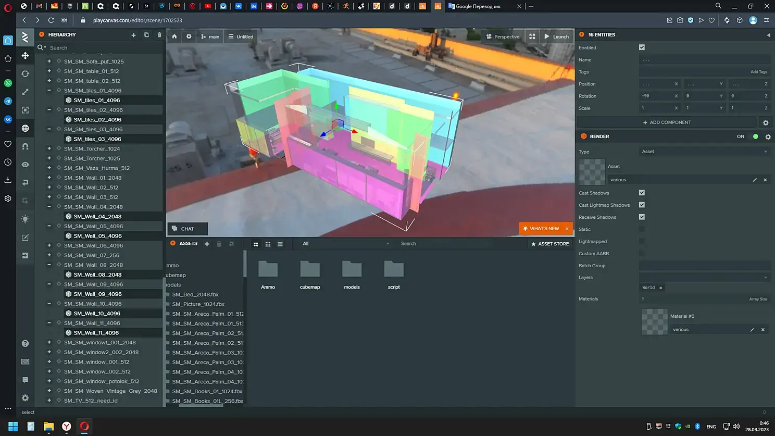Select the Scale gizmo tool
The image size is (775, 436).
click(25, 92)
